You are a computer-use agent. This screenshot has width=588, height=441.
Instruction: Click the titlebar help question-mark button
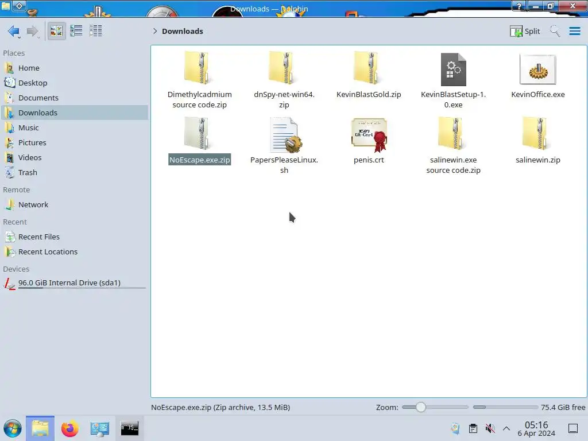pos(519,6)
